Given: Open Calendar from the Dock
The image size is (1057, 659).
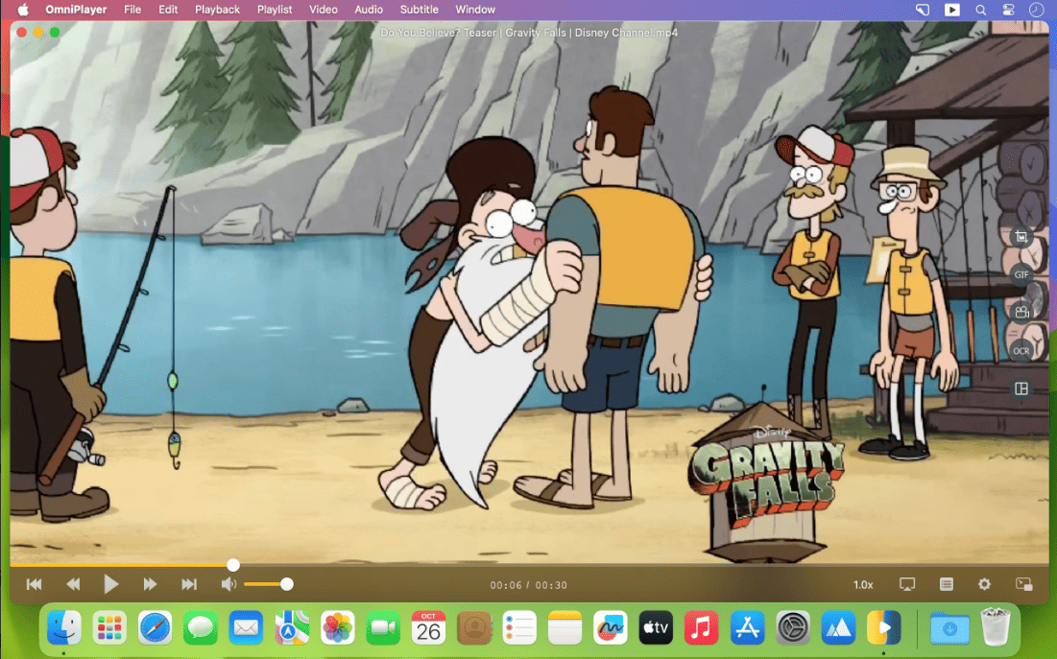Looking at the screenshot, I should pos(428,628).
